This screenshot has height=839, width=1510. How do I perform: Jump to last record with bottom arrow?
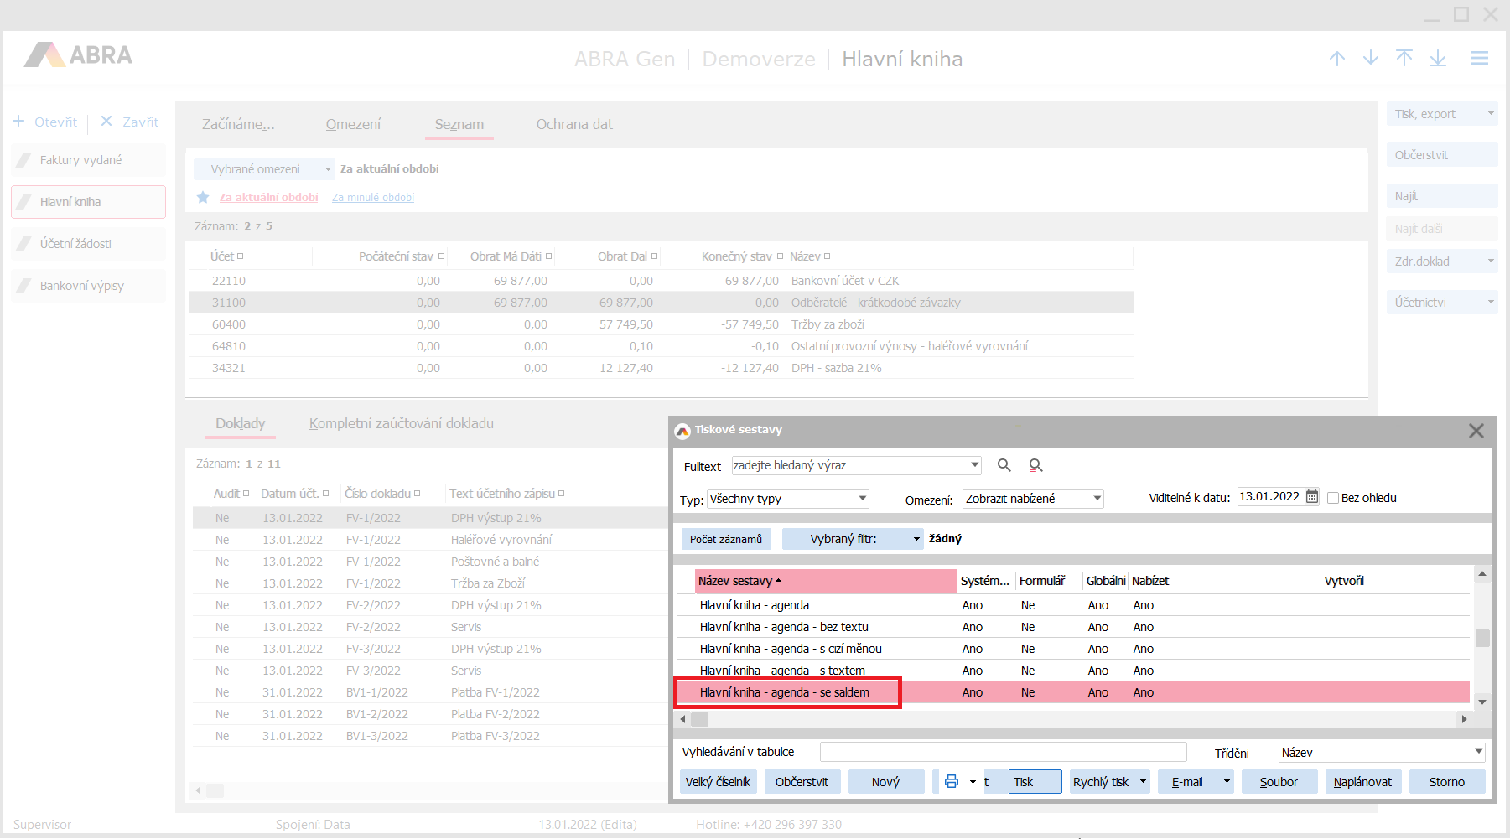pos(1438,58)
